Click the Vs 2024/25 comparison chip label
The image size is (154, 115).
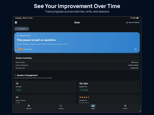pos(22,29)
